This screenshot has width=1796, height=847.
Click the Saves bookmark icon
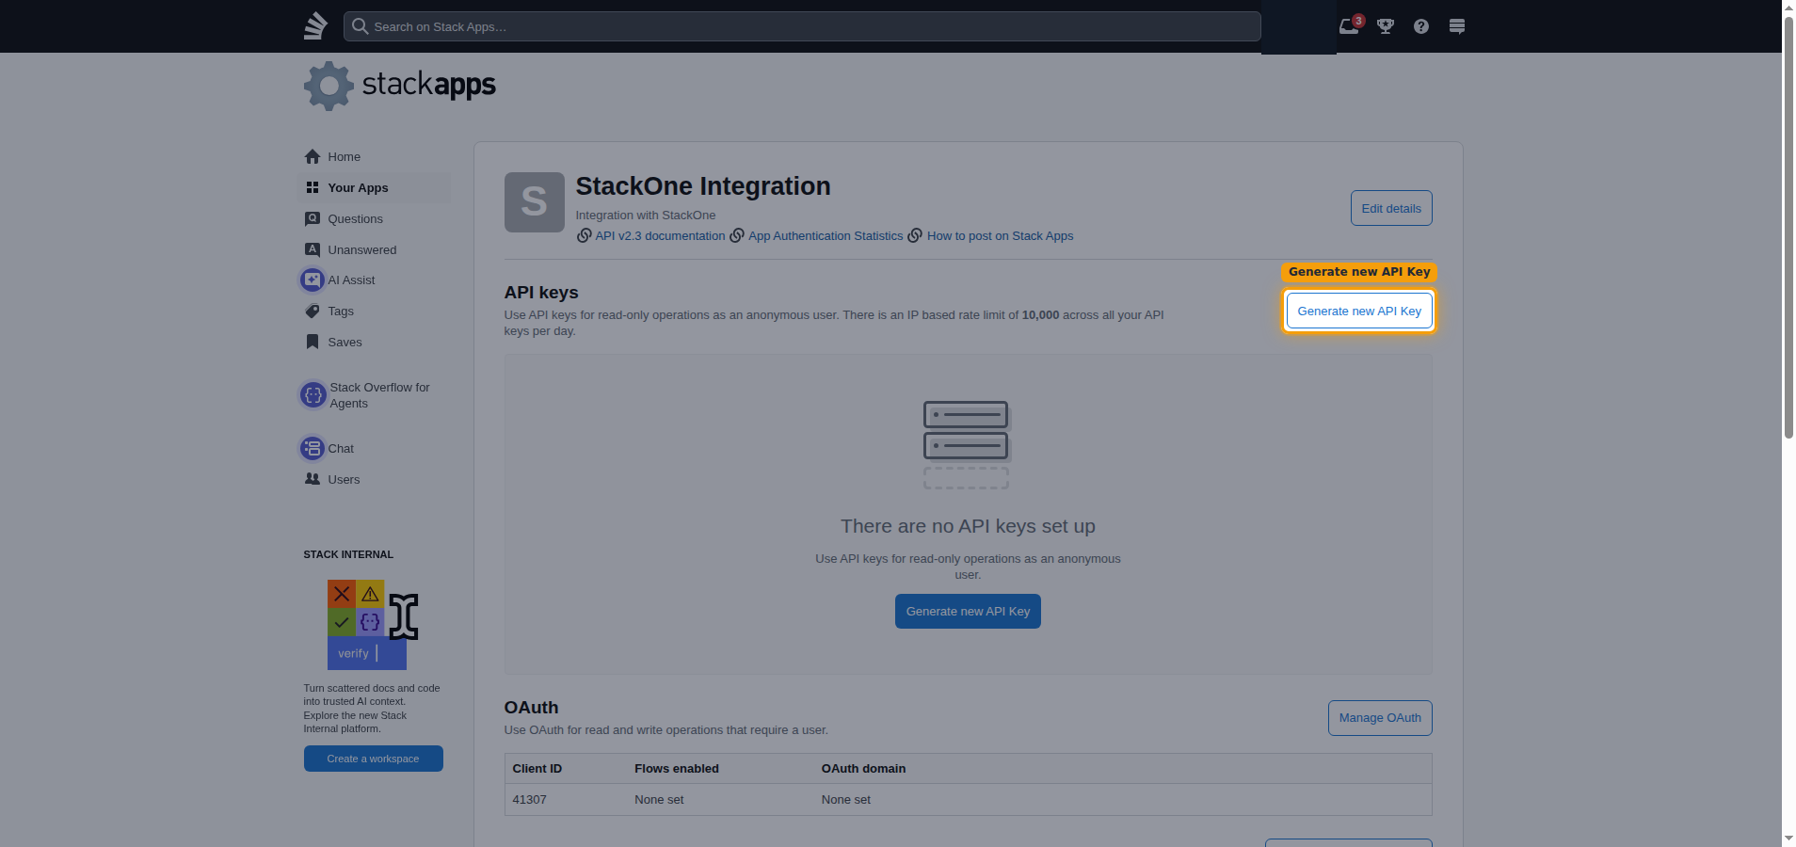point(313,342)
